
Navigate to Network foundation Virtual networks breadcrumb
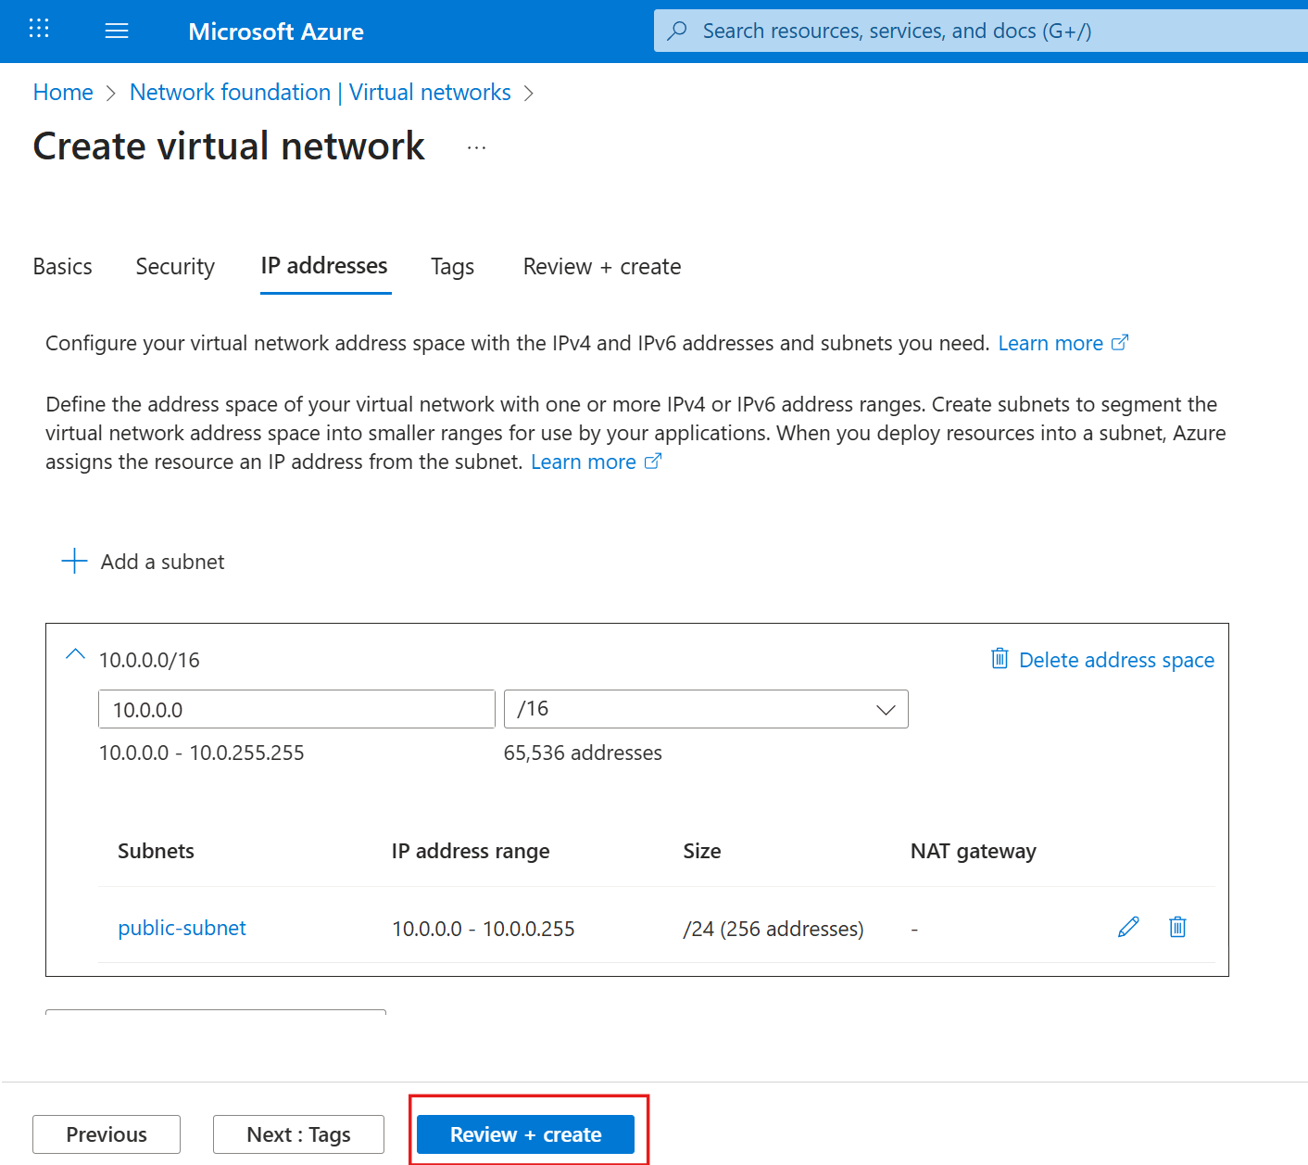[x=320, y=92]
